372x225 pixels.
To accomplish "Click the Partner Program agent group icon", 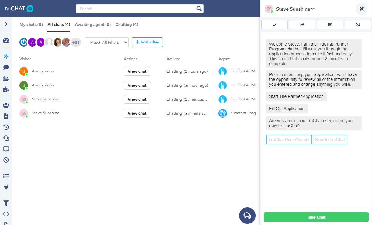I will pyautogui.click(x=223, y=113).
